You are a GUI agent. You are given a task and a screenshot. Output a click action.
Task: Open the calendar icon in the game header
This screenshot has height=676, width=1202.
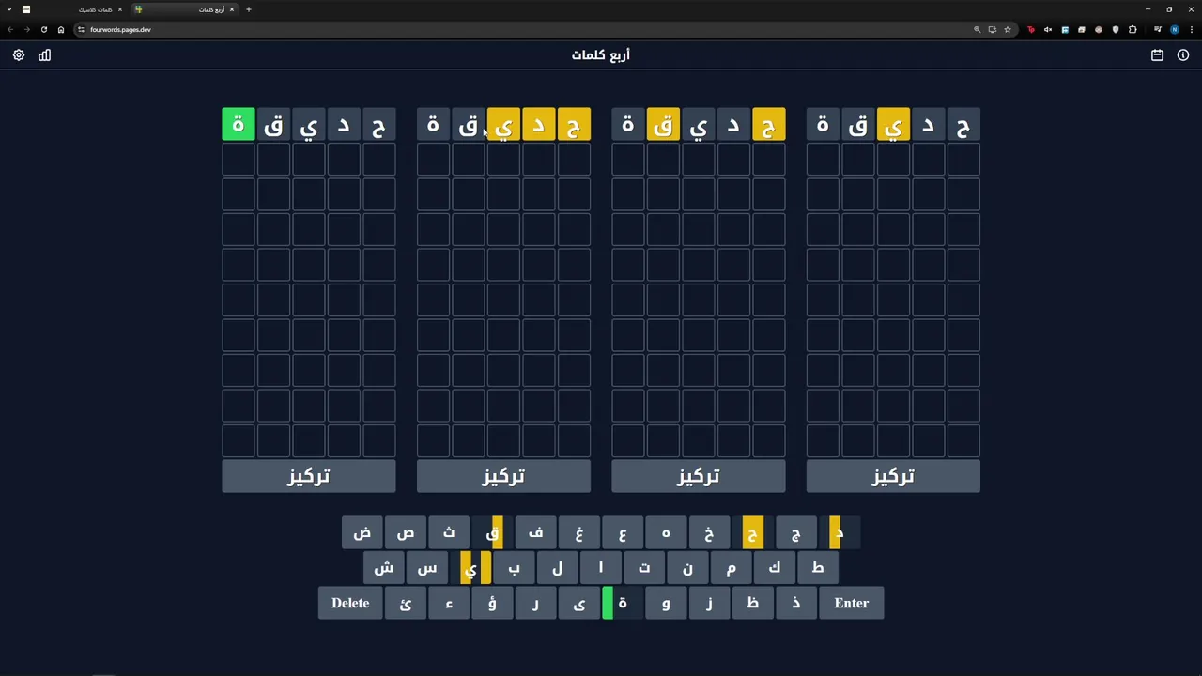point(1157,55)
